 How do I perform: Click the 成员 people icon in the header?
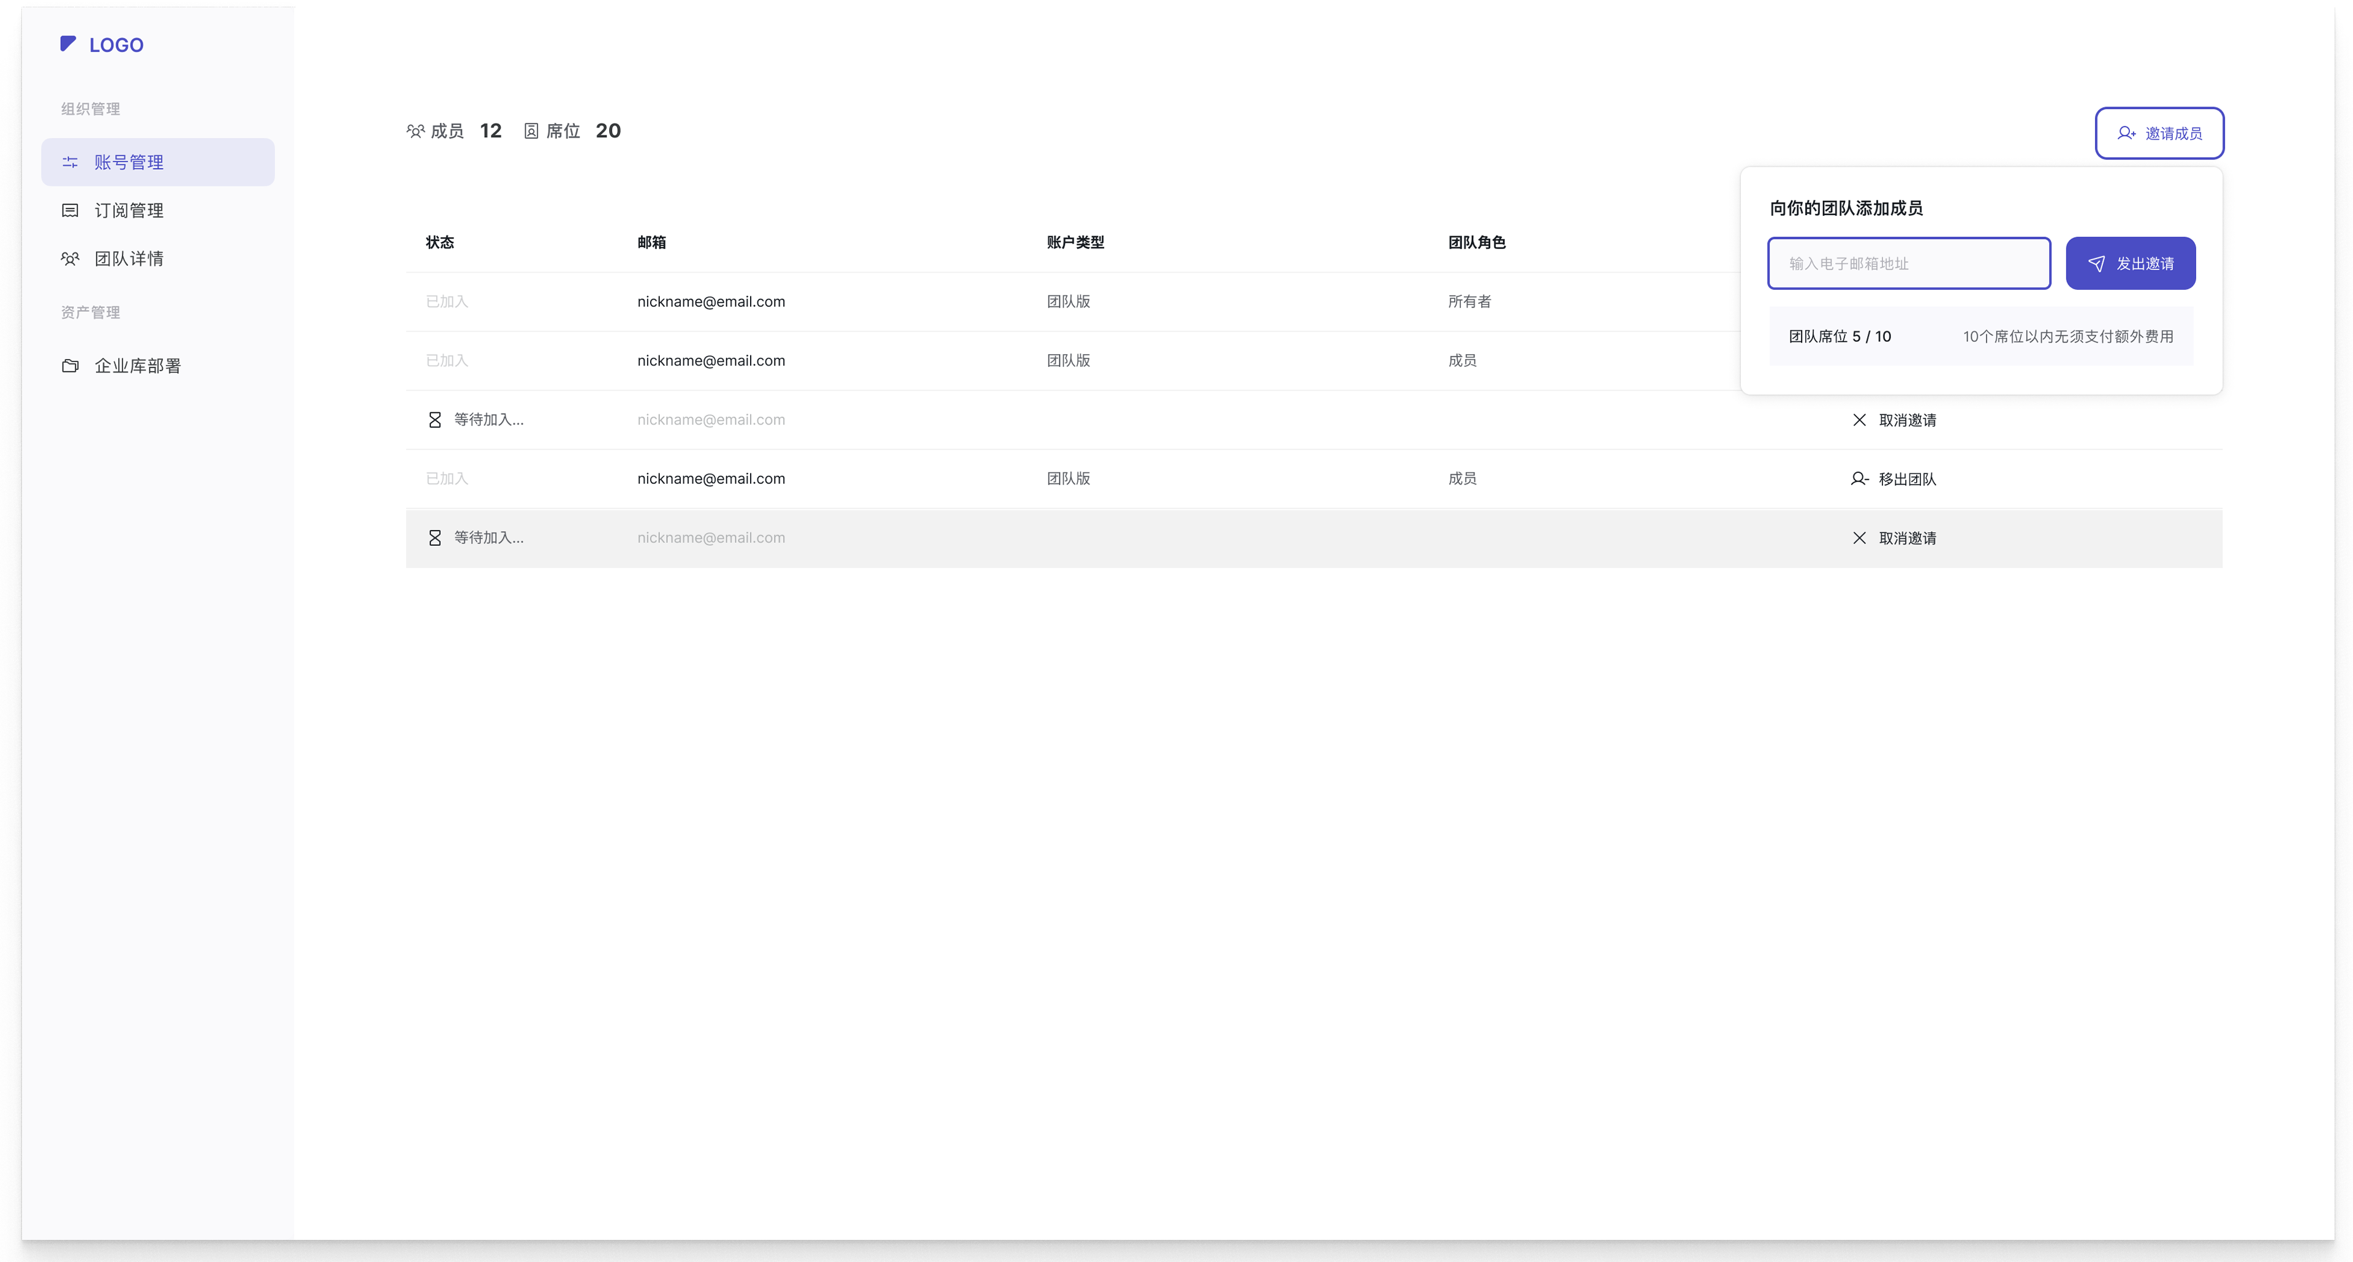pos(415,130)
